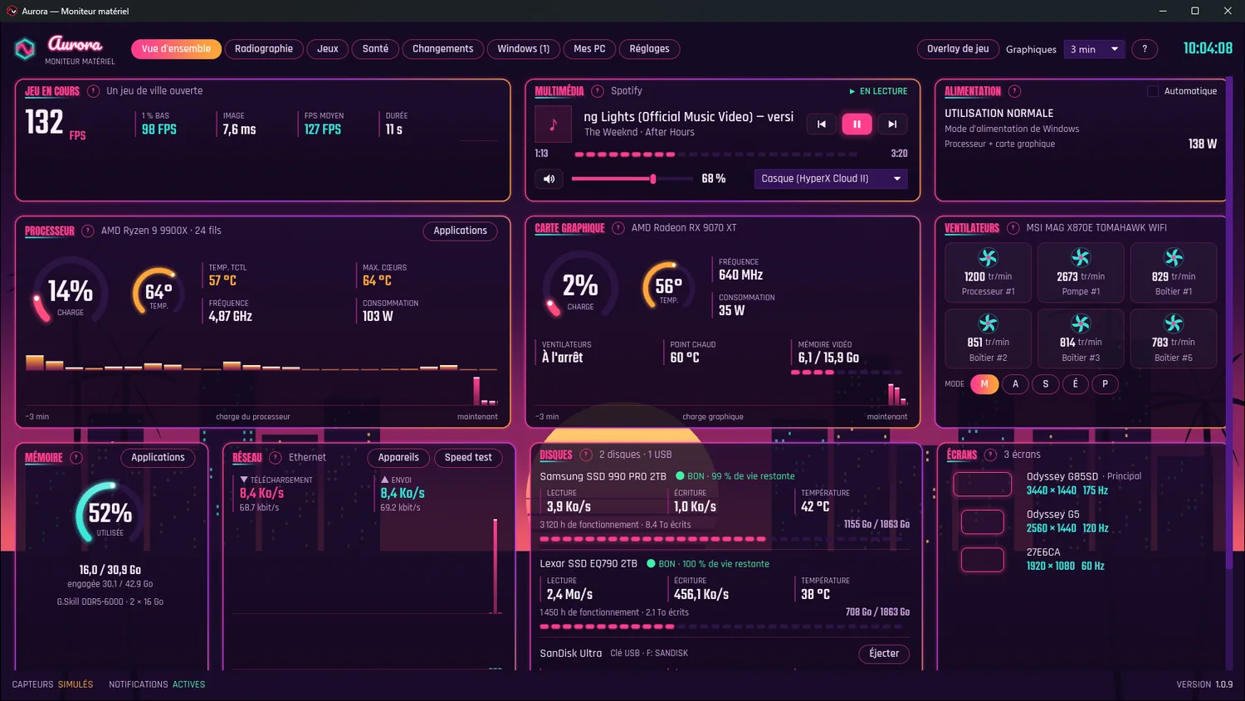The width and height of the screenshot is (1245, 701).
Task: Adjust the volume slider at 68 %
Action: click(632, 178)
